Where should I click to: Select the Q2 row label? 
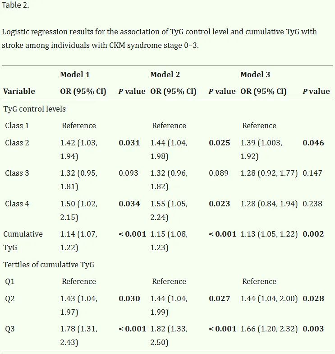(x=10, y=298)
